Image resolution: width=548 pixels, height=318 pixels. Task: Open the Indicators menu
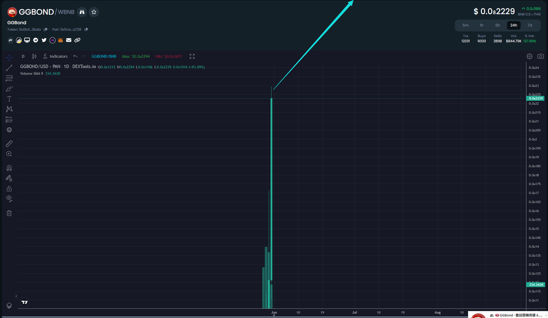point(55,57)
